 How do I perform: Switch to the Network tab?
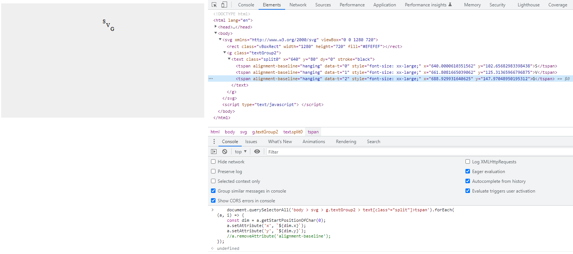pos(298,5)
